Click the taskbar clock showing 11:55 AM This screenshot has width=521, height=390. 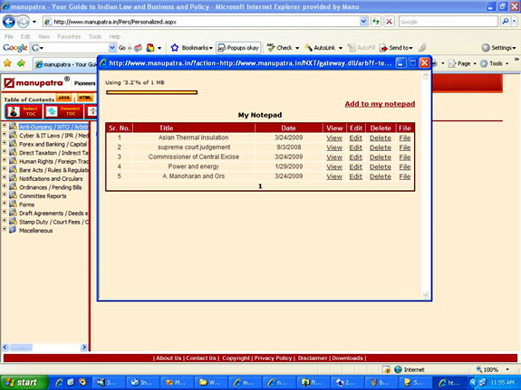502,383
